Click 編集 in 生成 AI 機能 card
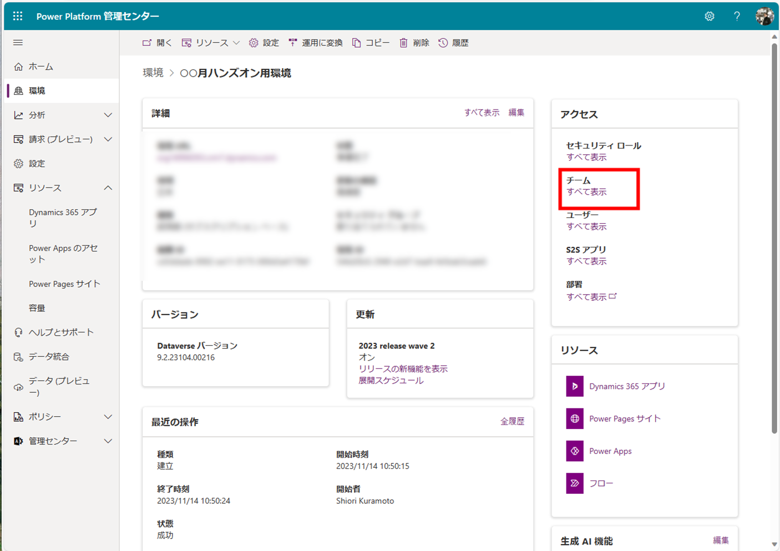 [x=721, y=540]
